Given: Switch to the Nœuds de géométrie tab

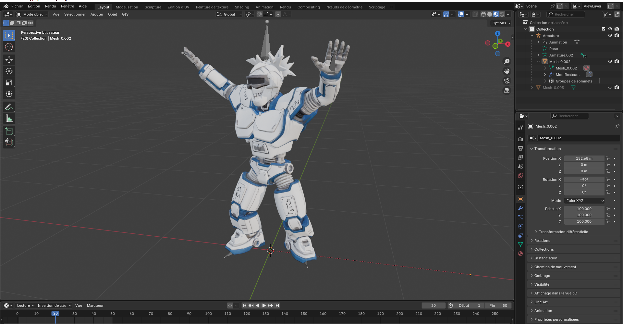Looking at the screenshot, I should click(344, 7).
